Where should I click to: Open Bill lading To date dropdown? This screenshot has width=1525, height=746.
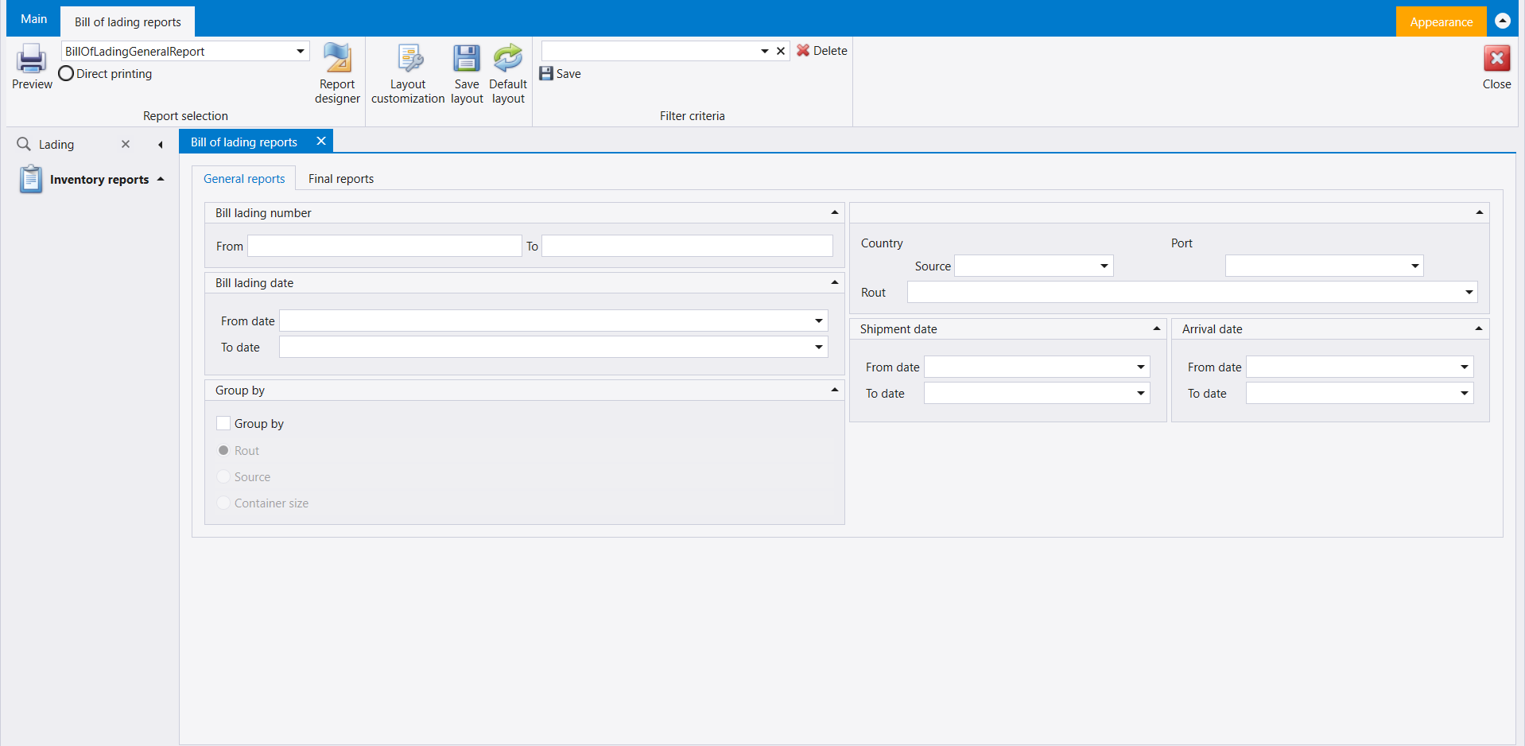(x=819, y=347)
